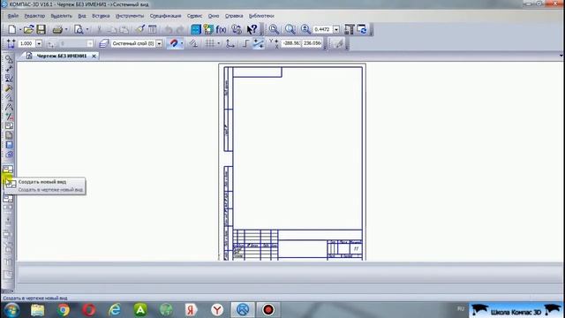Click the RU language indicator

(461, 308)
